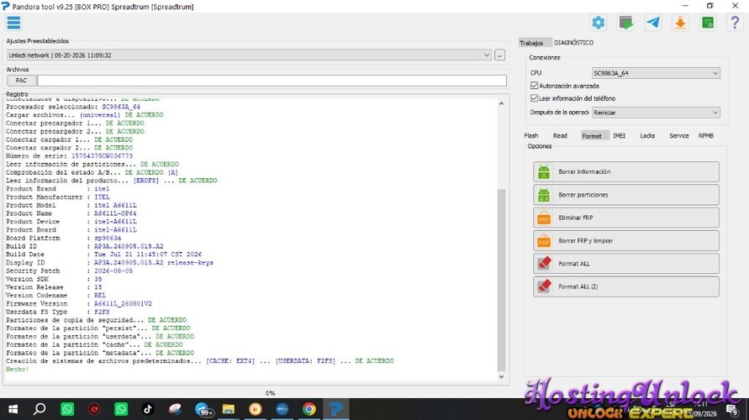
Task: Open the orange round taskbar app
Action: pos(255,409)
